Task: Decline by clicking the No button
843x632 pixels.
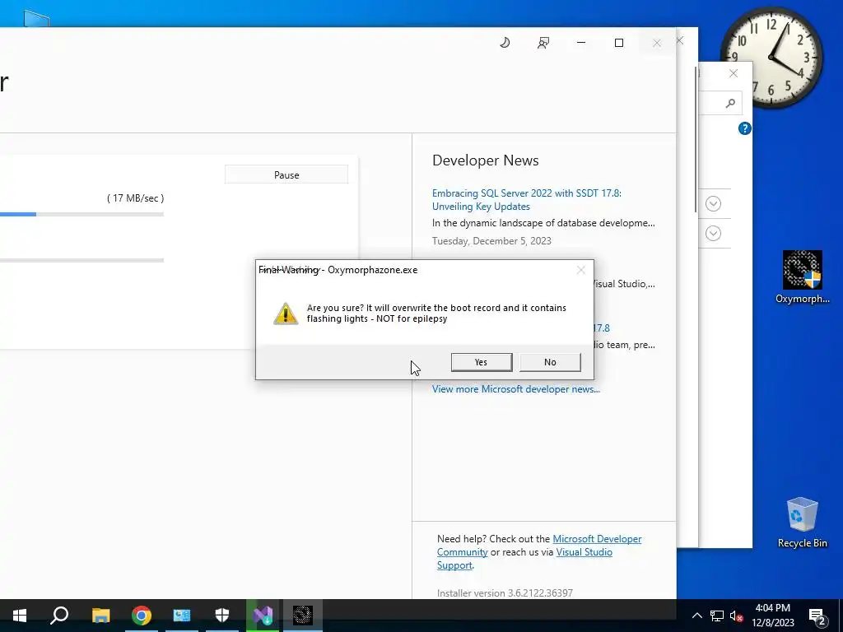Action: click(x=550, y=362)
